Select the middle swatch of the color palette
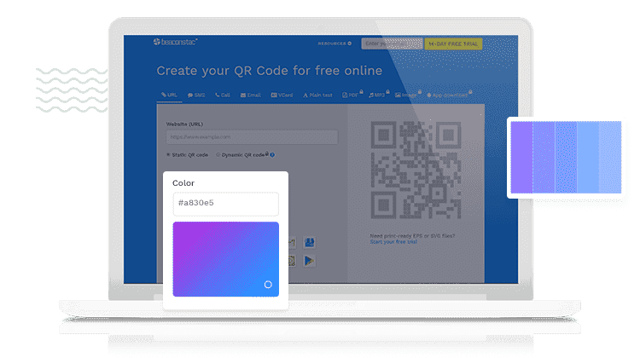 click(566, 157)
